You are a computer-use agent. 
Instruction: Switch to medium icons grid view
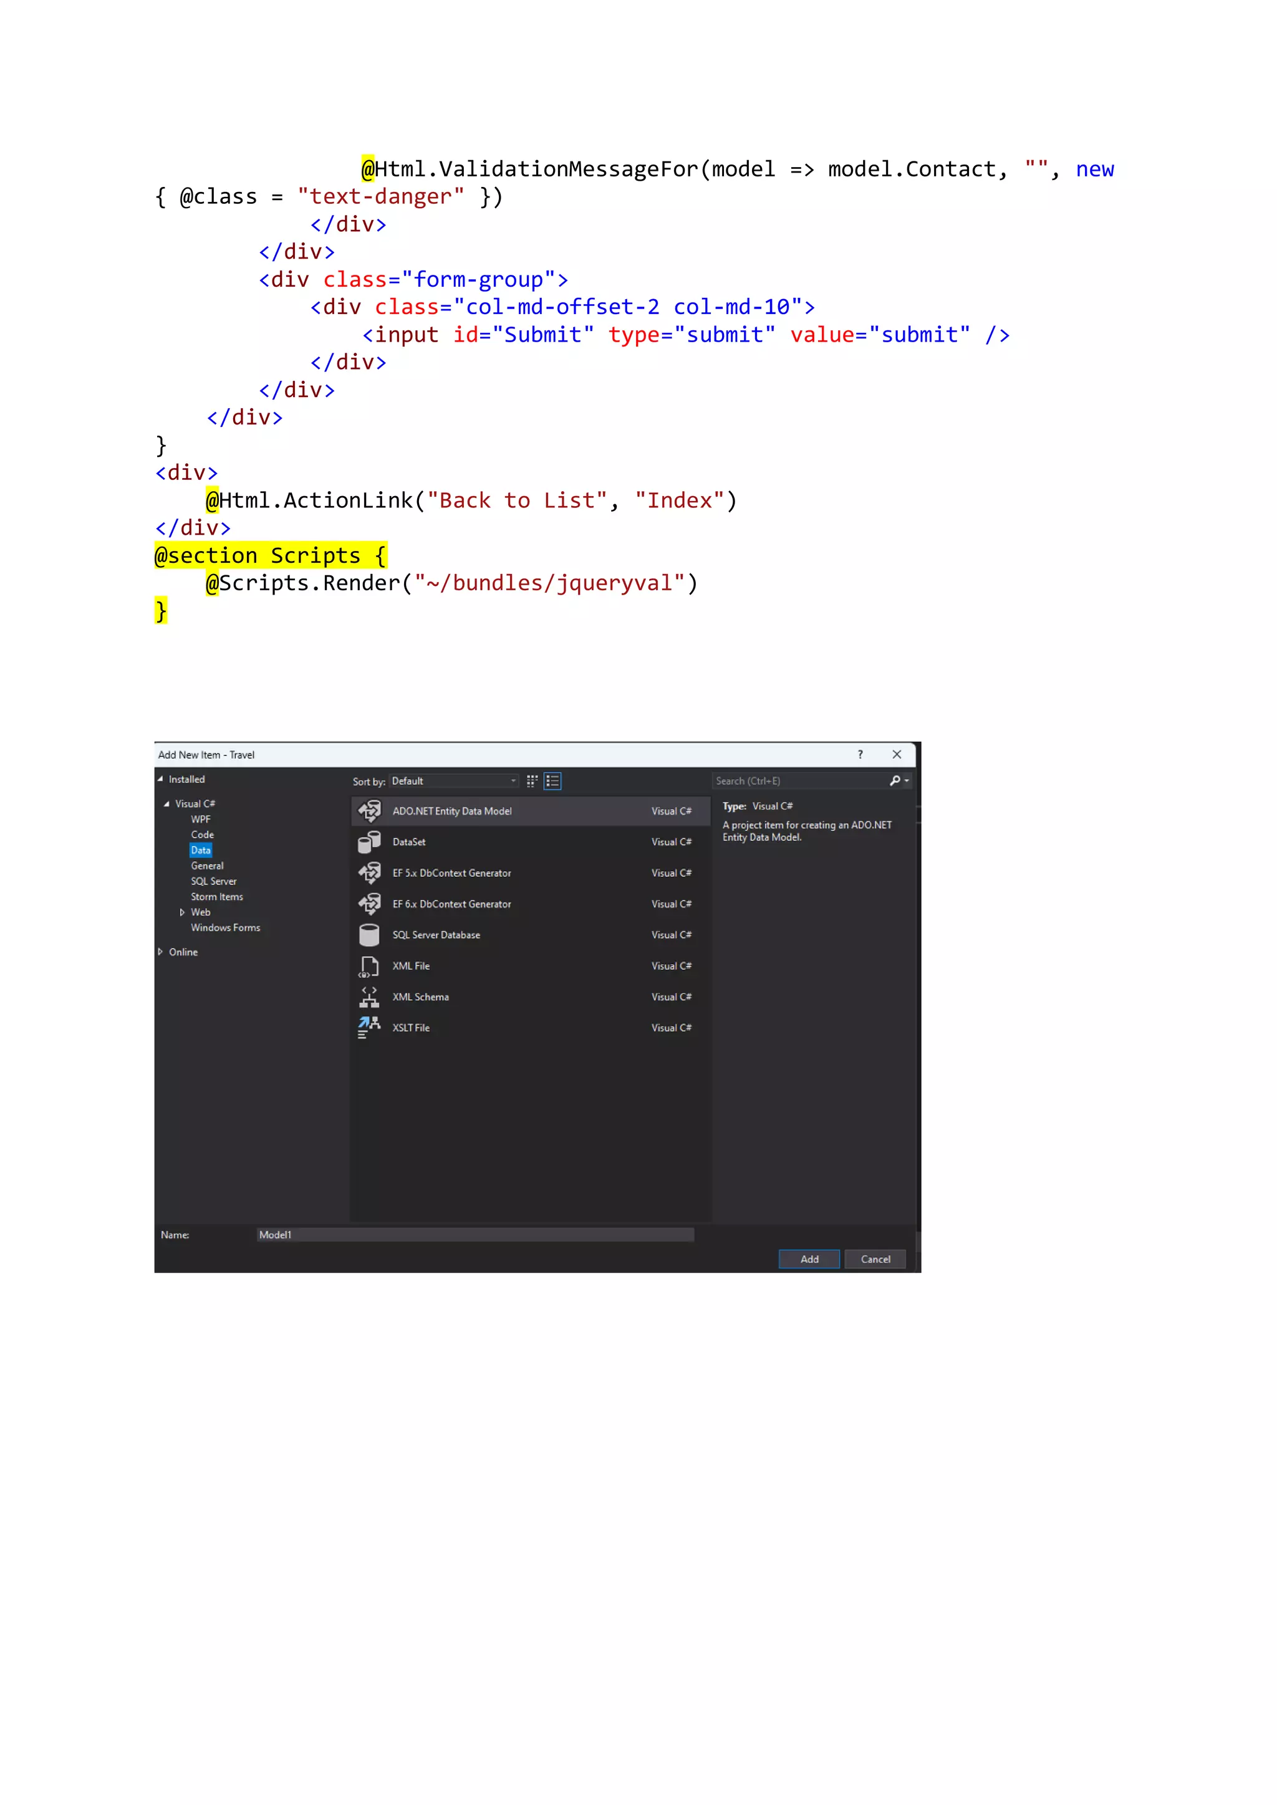click(x=532, y=780)
